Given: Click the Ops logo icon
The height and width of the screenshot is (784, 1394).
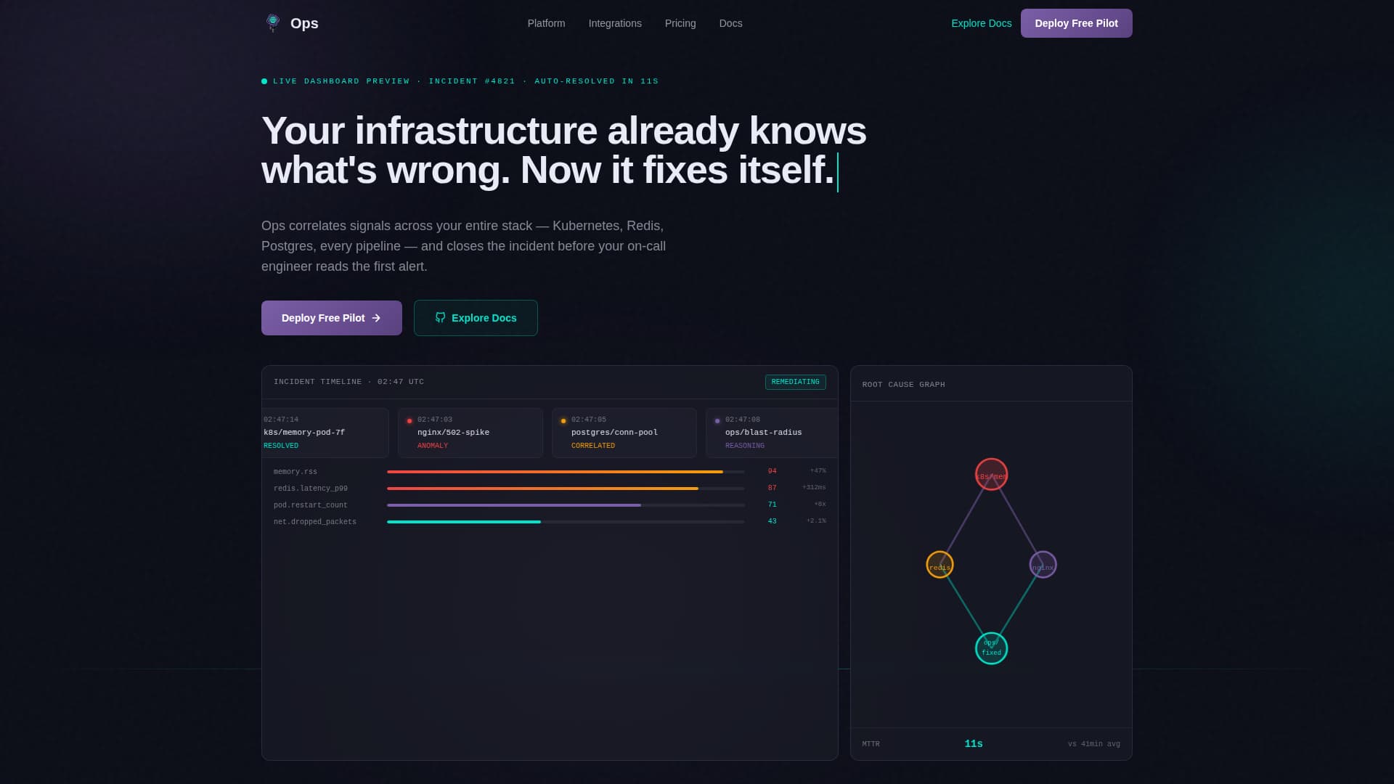Looking at the screenshot, I should pyautogui.click(x=273, y=23).
